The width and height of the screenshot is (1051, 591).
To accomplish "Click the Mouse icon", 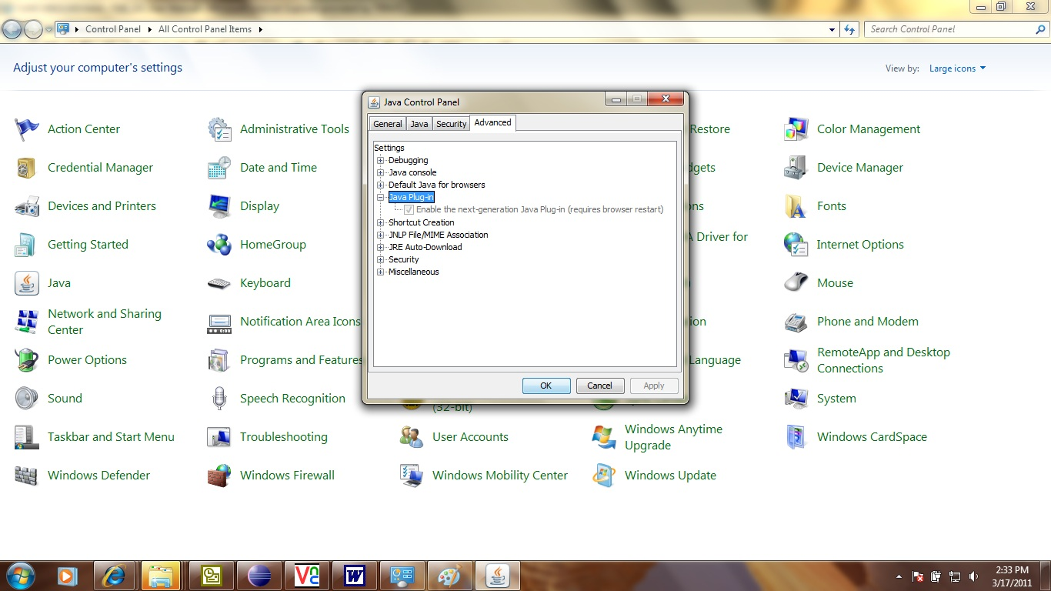I will (x=796, y=283).
